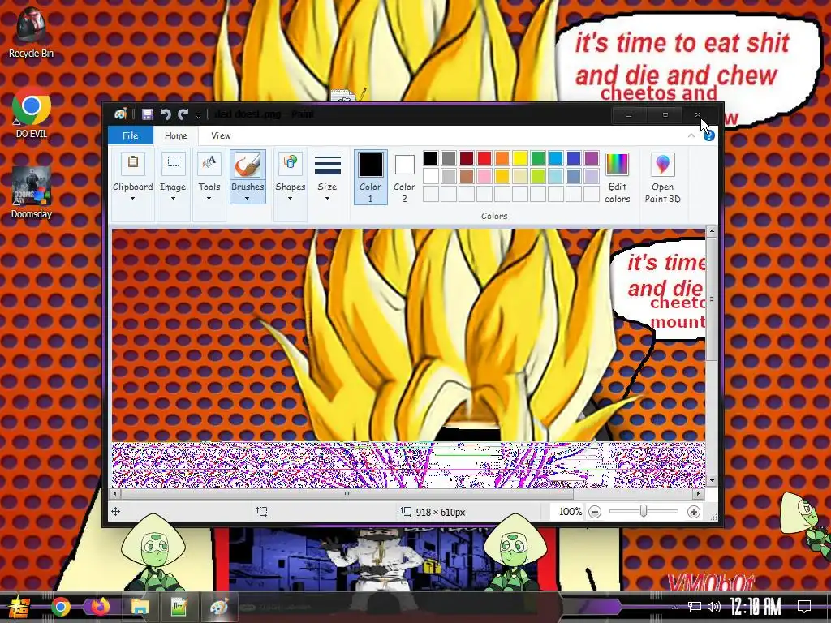Pick the red color swatch

pos(484,158)
